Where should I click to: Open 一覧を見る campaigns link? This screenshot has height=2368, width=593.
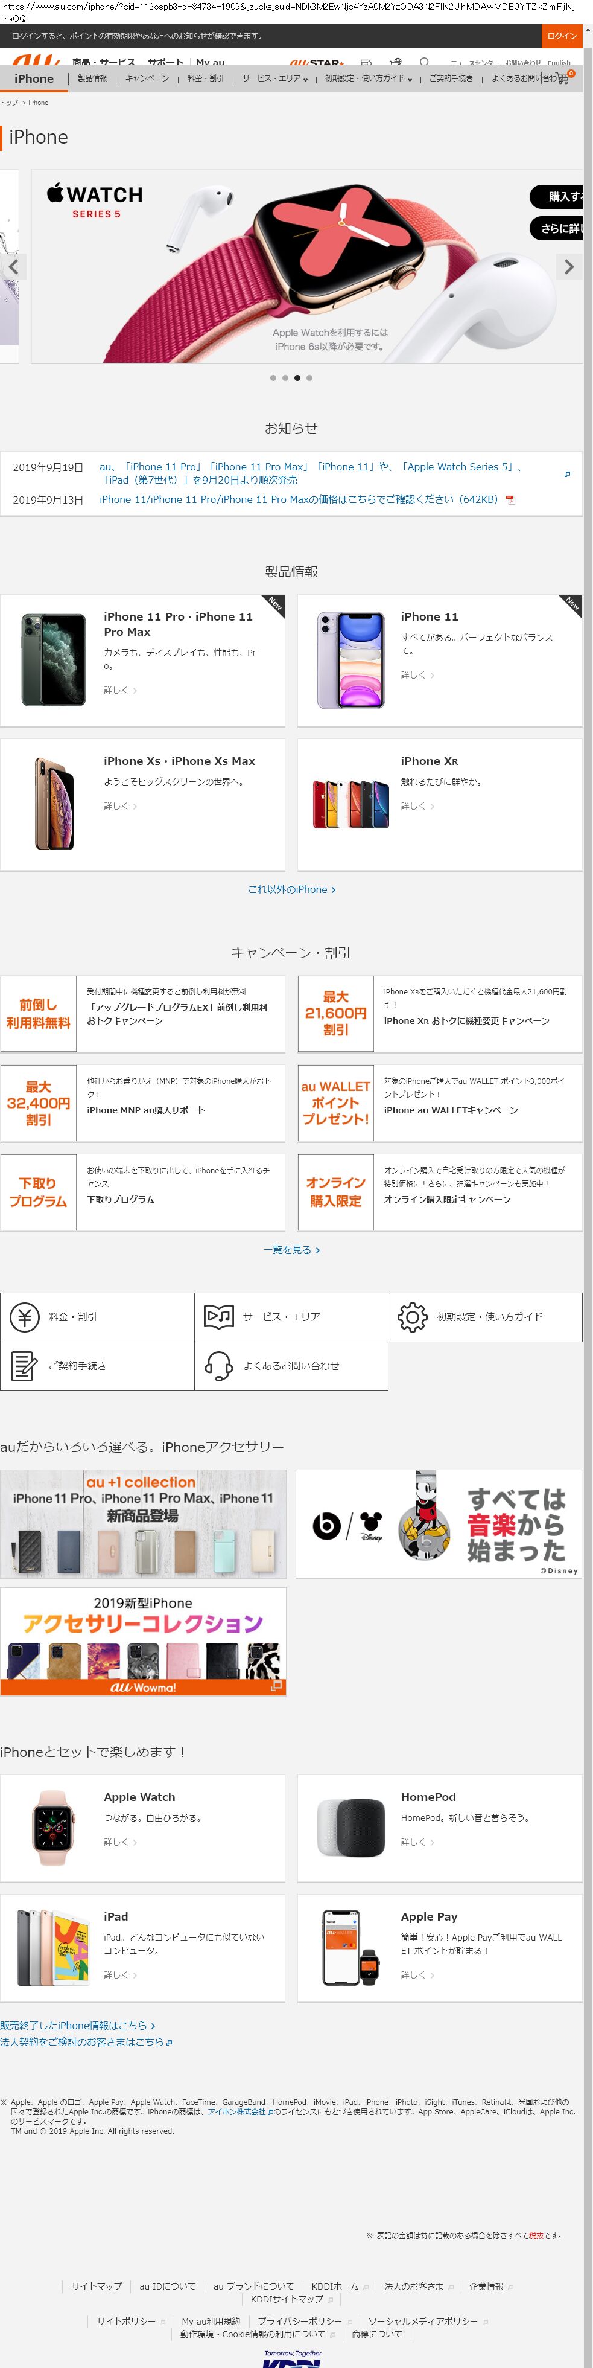coord(291,1250)
